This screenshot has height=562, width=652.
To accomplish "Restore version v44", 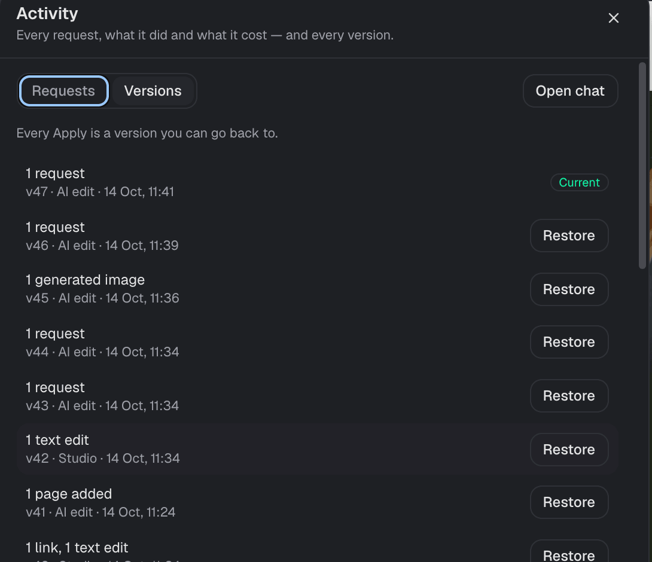I will 569,342.
